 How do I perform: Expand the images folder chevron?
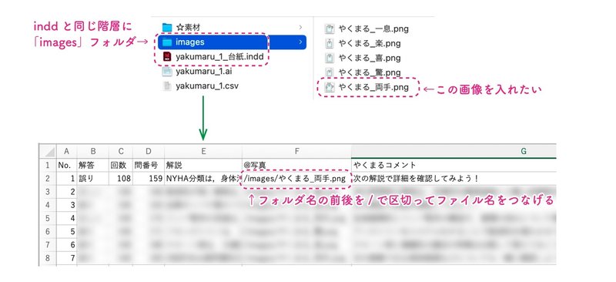click(300, 42)
